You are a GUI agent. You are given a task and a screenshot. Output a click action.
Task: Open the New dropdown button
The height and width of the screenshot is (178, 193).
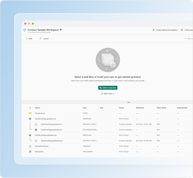(x=30, y=38)
